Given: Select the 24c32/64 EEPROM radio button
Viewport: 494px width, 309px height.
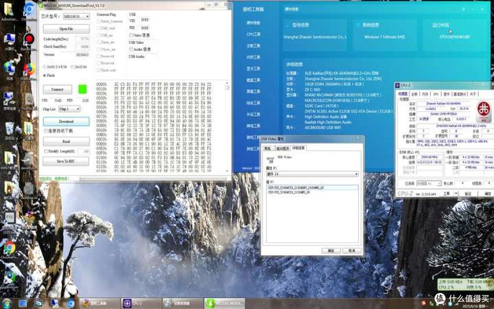Looking at the screenshot, I should click(72, 67).
